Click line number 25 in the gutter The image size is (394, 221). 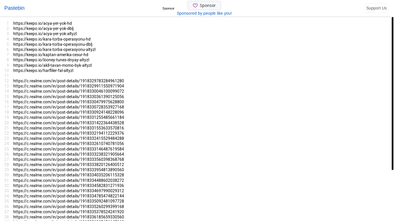pos(7,149)
